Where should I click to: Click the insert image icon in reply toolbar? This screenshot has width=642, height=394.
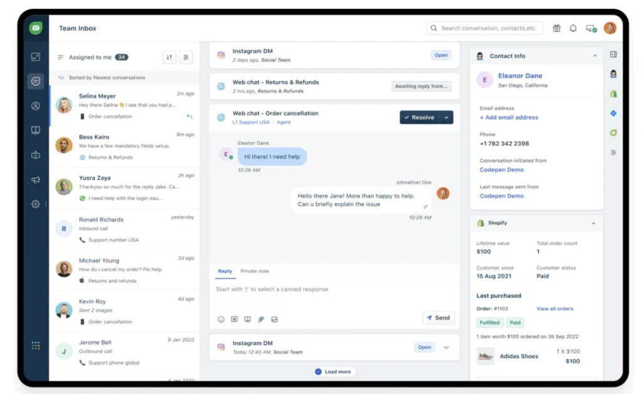coord(275,319)
